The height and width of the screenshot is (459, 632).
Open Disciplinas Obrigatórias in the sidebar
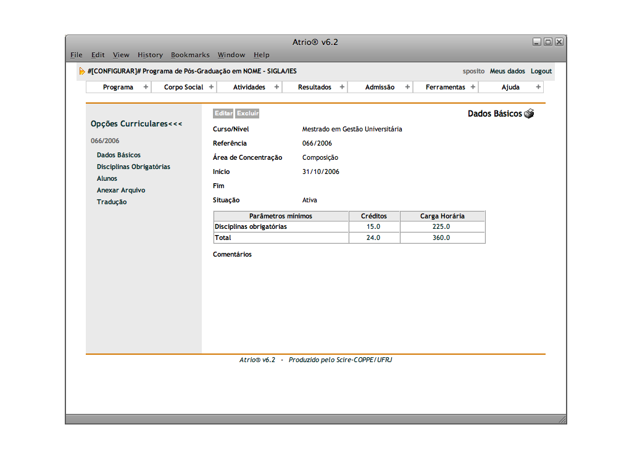133,167
